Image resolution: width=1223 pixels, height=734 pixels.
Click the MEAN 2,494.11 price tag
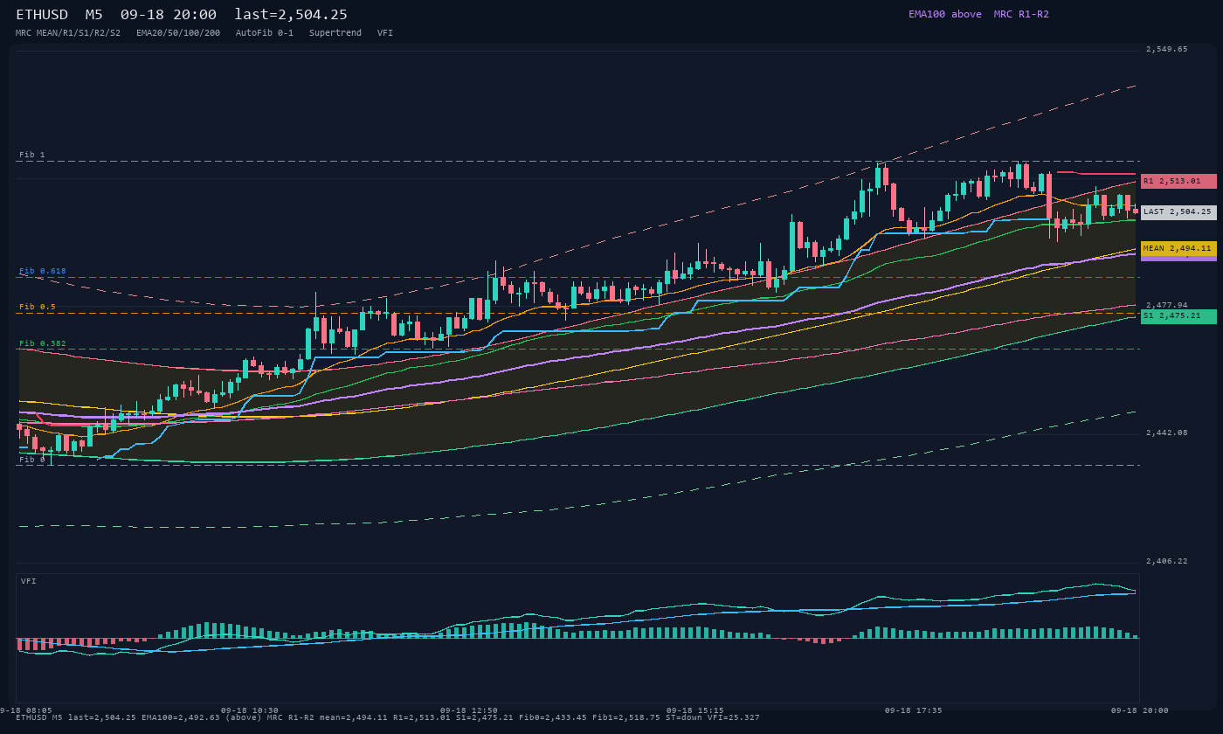[x=1178, y=248]
